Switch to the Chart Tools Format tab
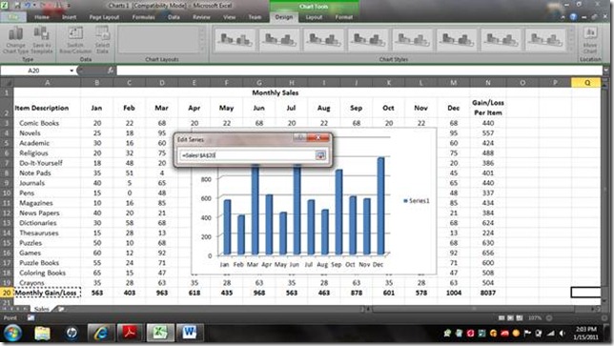This screenshot has height=346, width=614. point(344,17)
